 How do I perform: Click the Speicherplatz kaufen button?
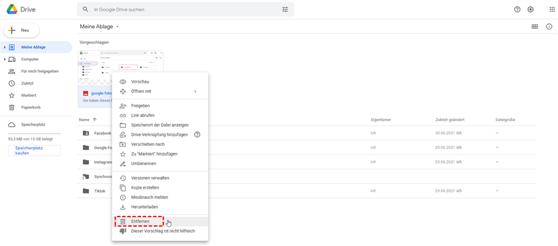pos(34,150)
